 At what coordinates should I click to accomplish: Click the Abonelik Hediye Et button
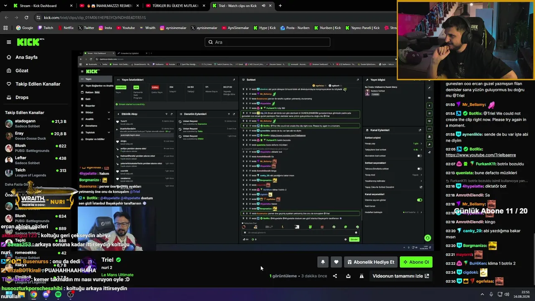pos(370,262)
